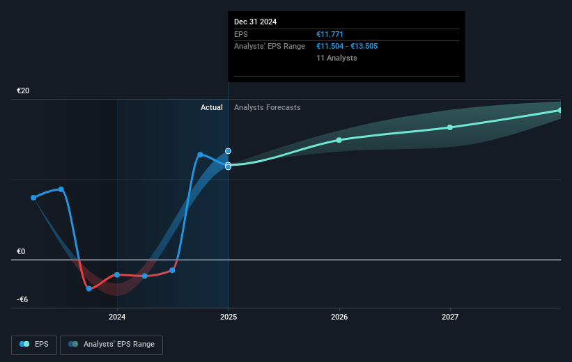Click the 11 Analysts text in tooltip
The height and width of the screenshot is (362, 572).
click(x=337, y=58)
